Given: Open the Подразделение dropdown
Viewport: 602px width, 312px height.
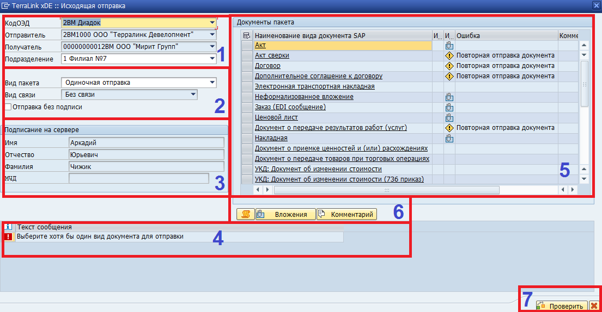Looking at the screenshot, I should pos(212,59).
